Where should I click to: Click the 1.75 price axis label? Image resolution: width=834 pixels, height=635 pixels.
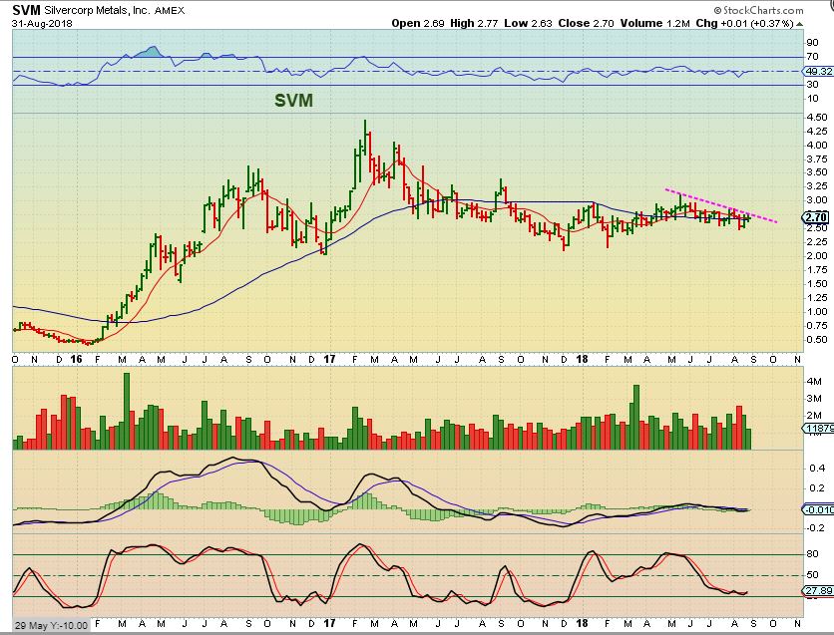click(x=816, y=270)
